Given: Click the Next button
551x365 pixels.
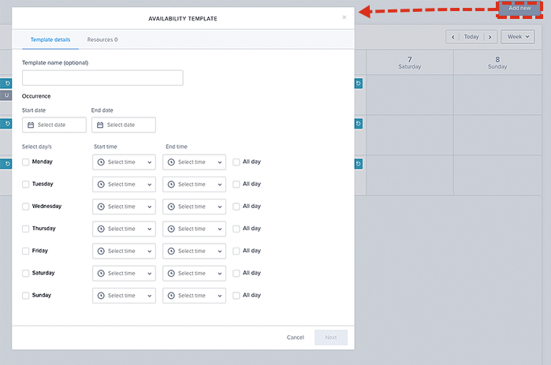Looking at the screenshot, I should click(331, 337).
